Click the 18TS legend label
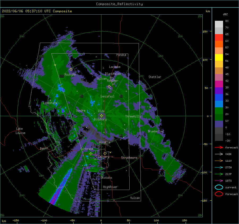This screenshot has width=239, height=224. (228, 181)
